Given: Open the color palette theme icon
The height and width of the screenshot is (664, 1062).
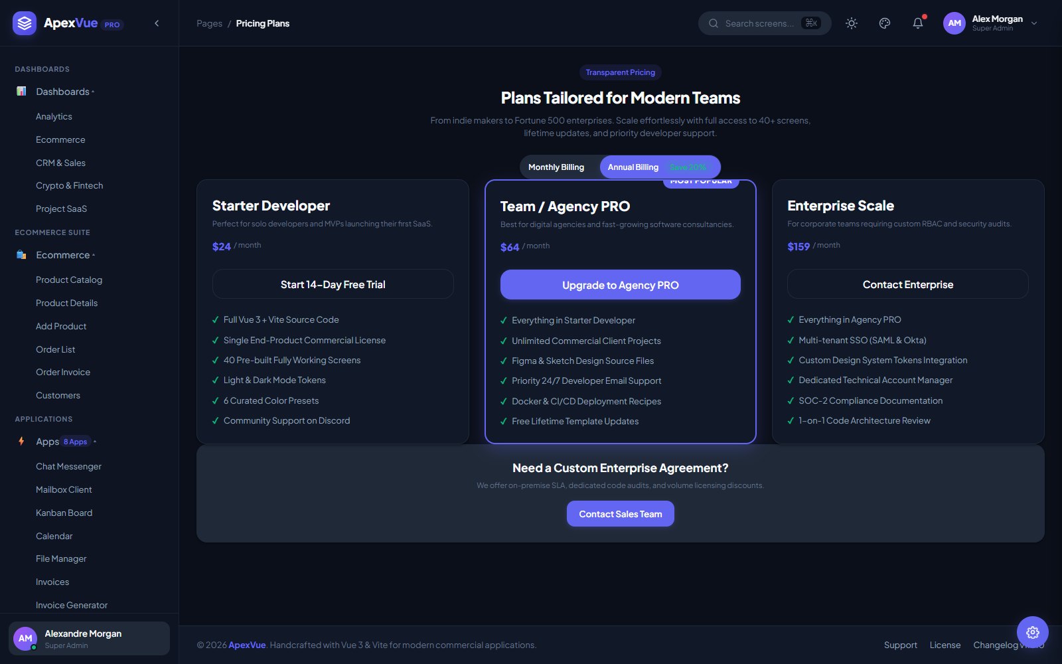Looking at the screenshot, I should pyautogui.click(x=885, y=23).
